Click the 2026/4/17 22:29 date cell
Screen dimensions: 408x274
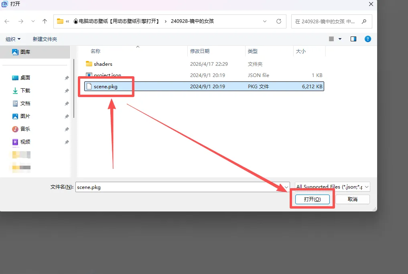coord(209,64)
